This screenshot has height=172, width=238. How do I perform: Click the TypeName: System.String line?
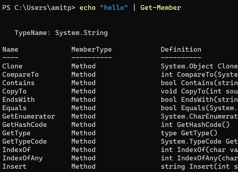(61, 33)
